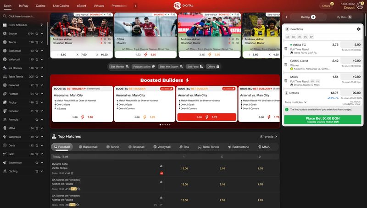Click the search magnifier icon
The width and height of the screenshot is (367, 208).
pyautogui.click(x=5, y=16)
